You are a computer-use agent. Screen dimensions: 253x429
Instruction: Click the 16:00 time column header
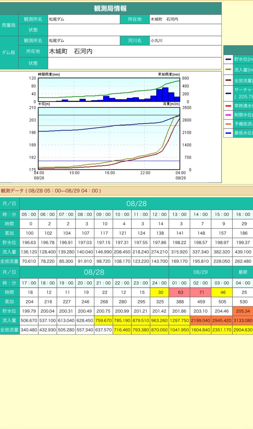click(243, 214)
